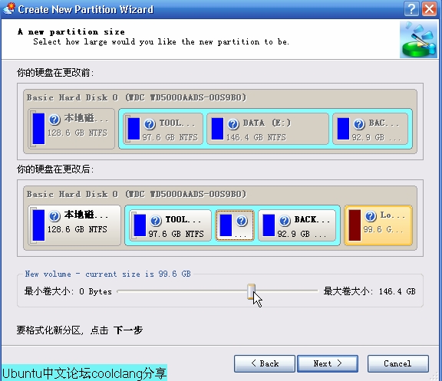Click the question icon on the BAC... partition before change
442x381 pixels.
359,123
